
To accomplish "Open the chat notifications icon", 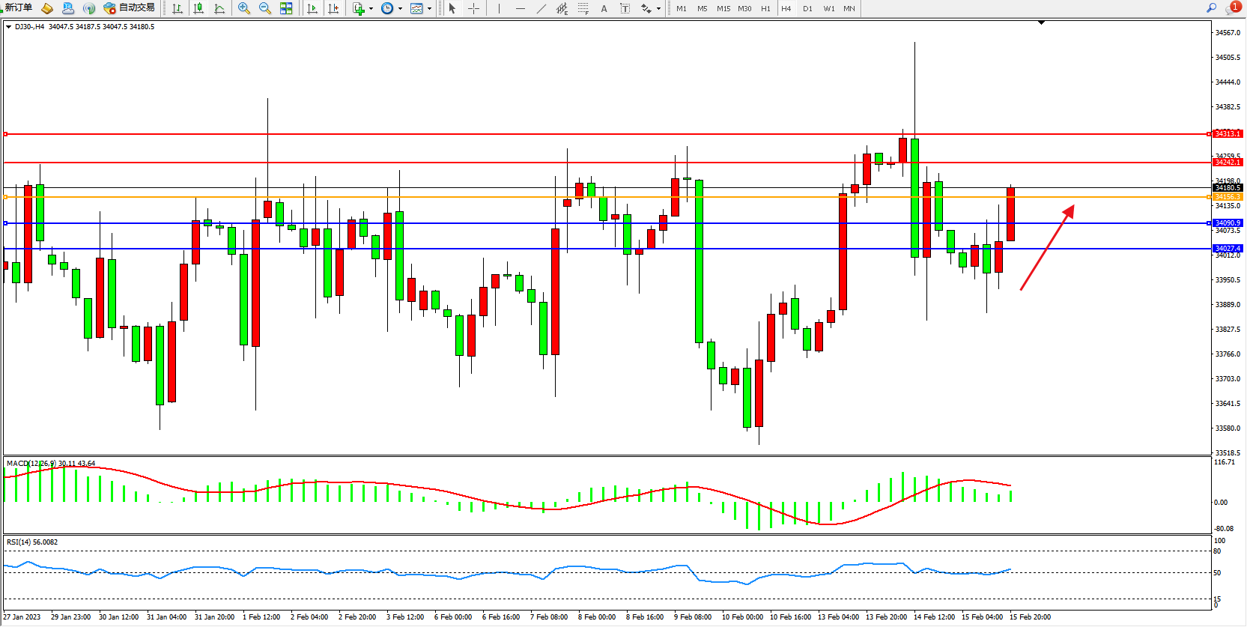I will point(1232,8).
